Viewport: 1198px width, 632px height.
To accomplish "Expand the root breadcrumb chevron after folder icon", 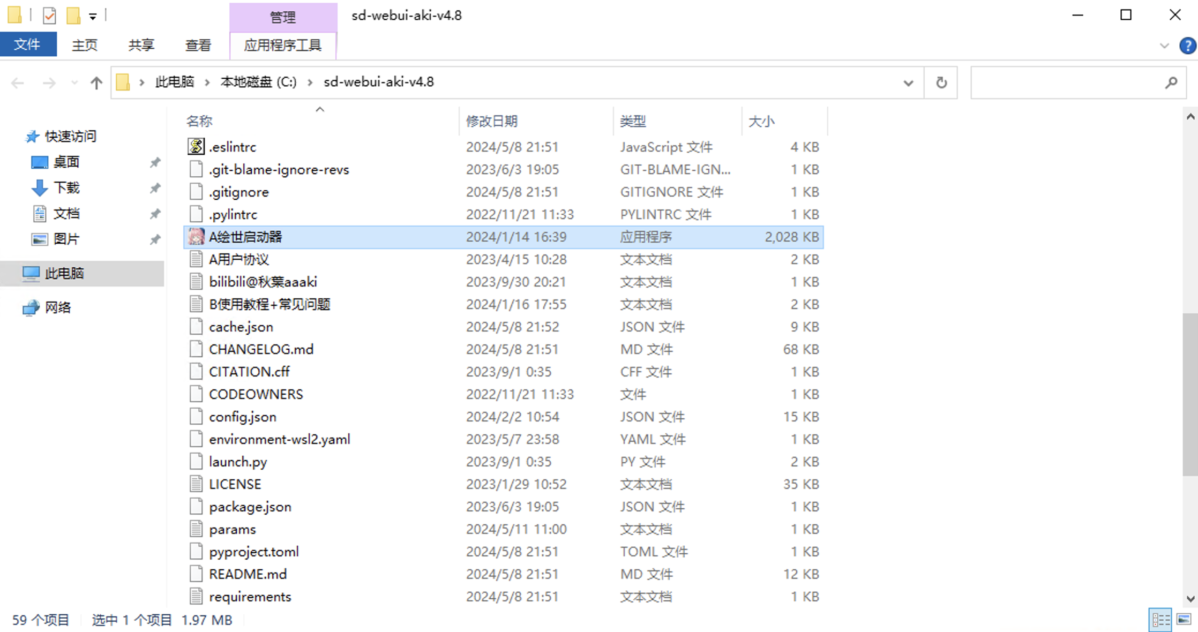I will [141, 82].
